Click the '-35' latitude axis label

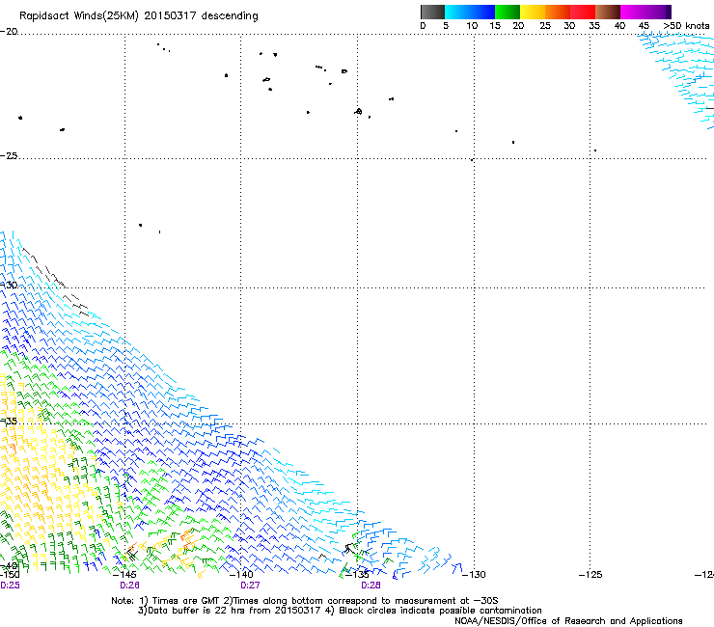point(9,422)
